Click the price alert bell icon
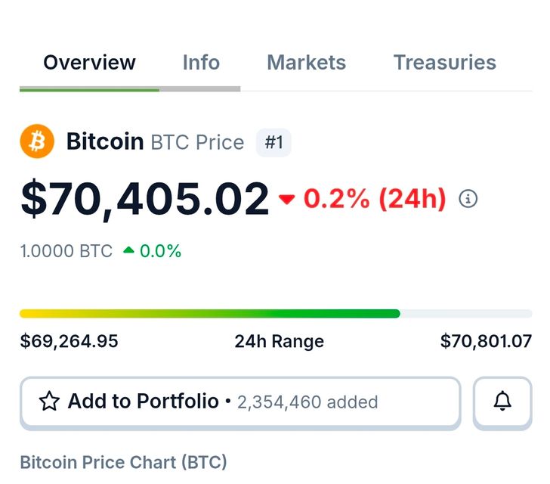 click(x=502, y=402)
